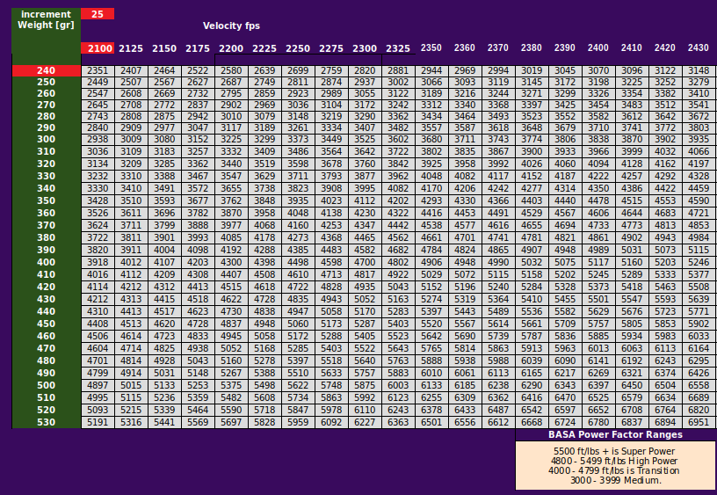Select the 450 weight row header
Viewport: 717px width, 495px height.
tap(46, 324)
